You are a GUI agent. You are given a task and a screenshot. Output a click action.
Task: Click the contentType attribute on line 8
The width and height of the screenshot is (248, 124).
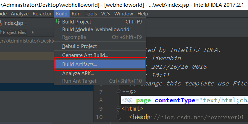coord(175,100)
